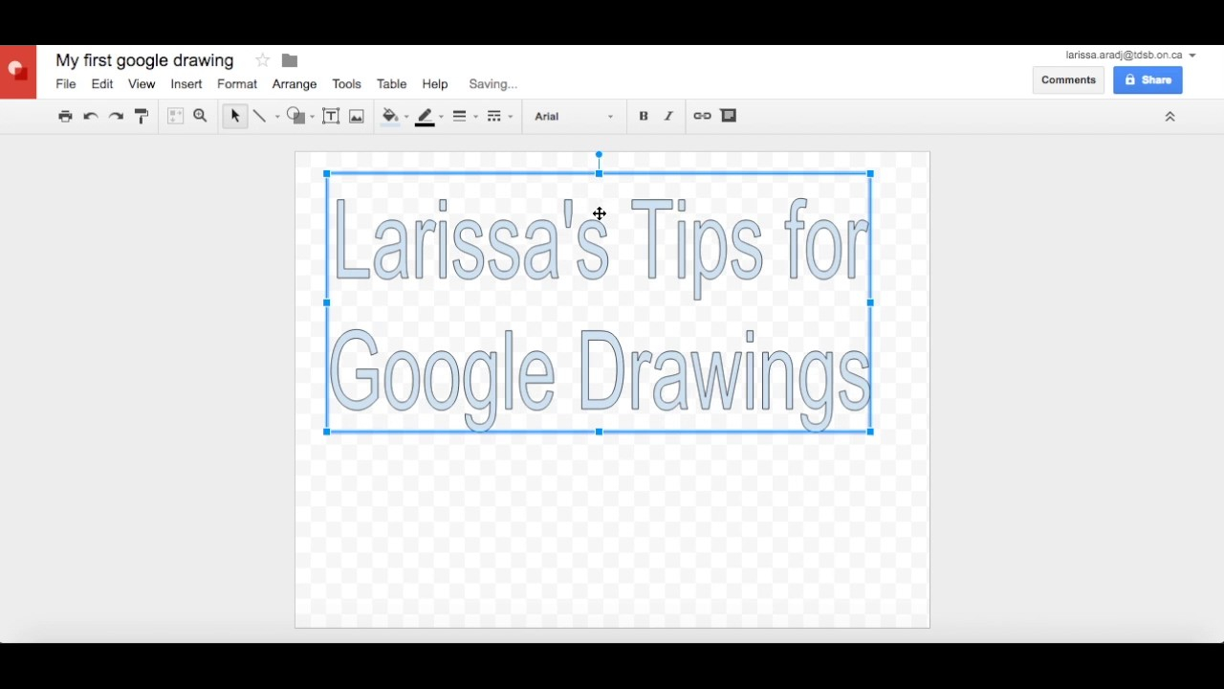The height and width of the screenshot is (689, 1224).
Task: Click the Google Drawings logo icon
Action: pos(17,72)
